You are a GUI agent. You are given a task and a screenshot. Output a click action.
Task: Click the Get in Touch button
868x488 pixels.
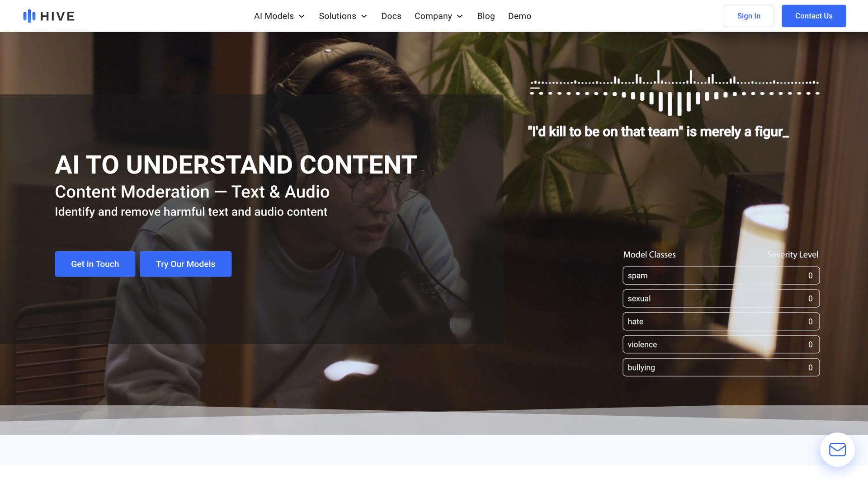pos(95,264)
